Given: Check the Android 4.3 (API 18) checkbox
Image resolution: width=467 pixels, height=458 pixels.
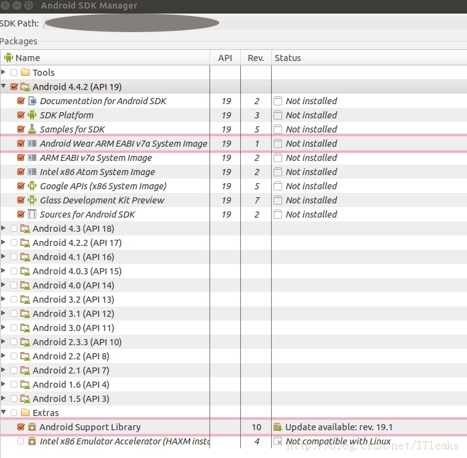Looking at the screenshot, I should coord(14,229).
